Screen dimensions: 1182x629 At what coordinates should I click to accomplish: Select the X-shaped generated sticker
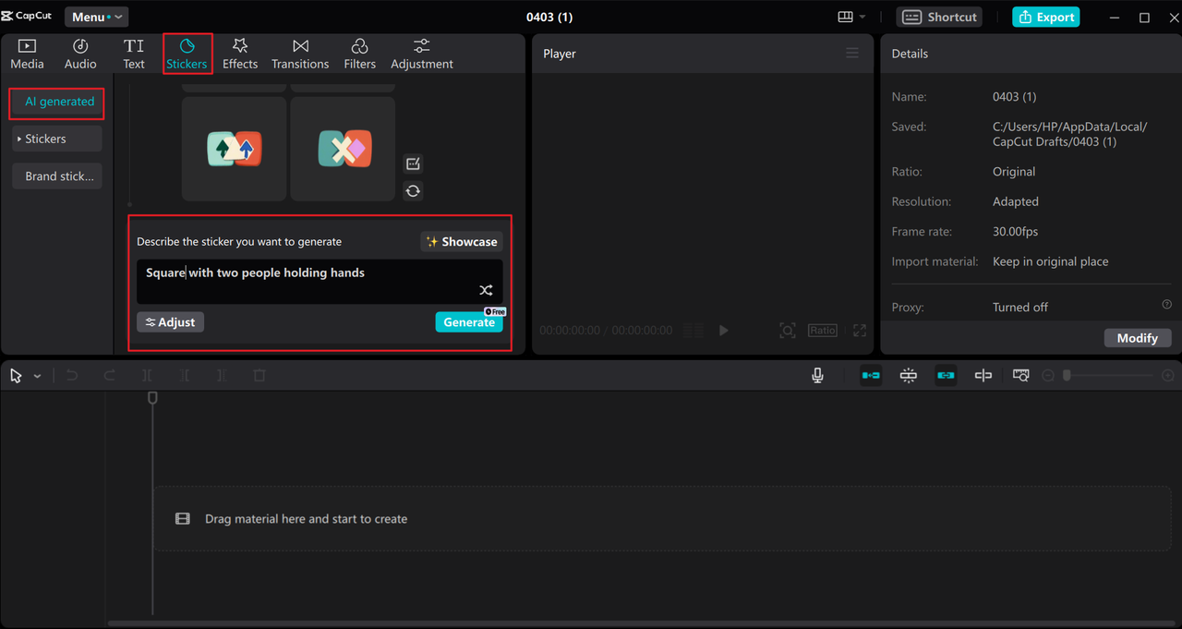[x=343, y=149]
